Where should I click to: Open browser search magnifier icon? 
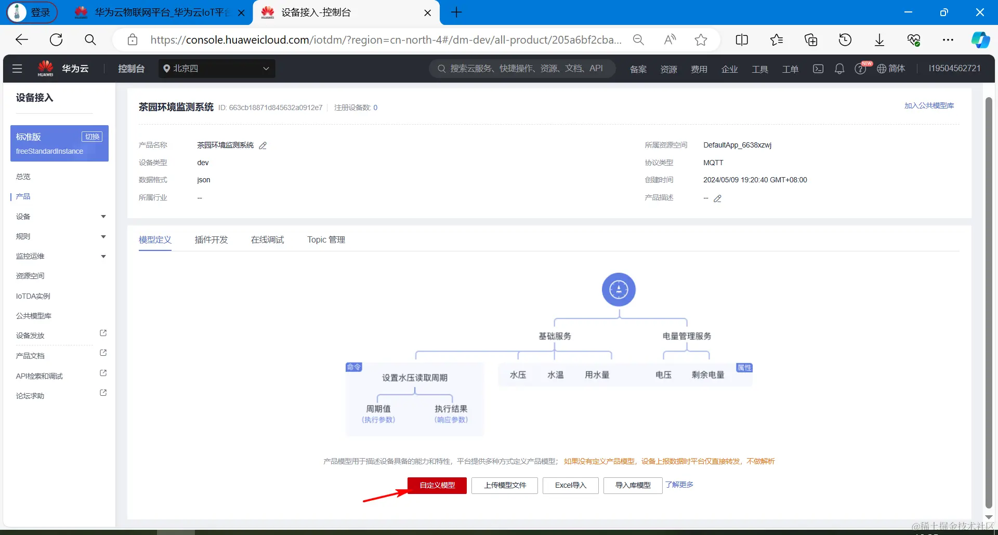click(90, 40)
